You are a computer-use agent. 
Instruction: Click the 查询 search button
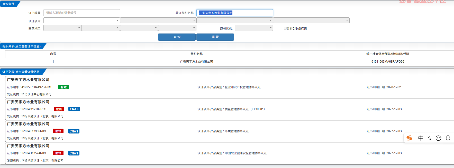click(x=177, y=37)
